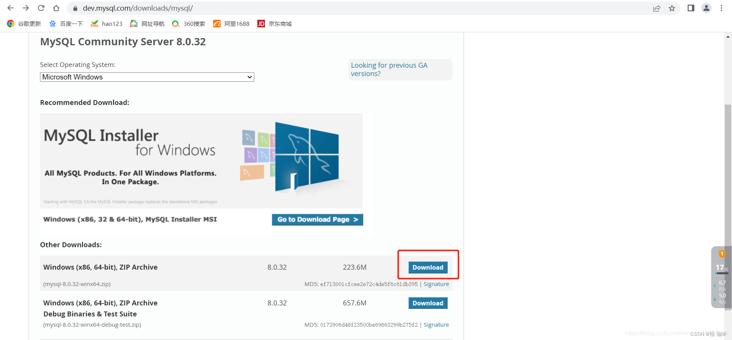
Task: Click the MySQL Installer for Windows banner
Action: tap(201, 160)
